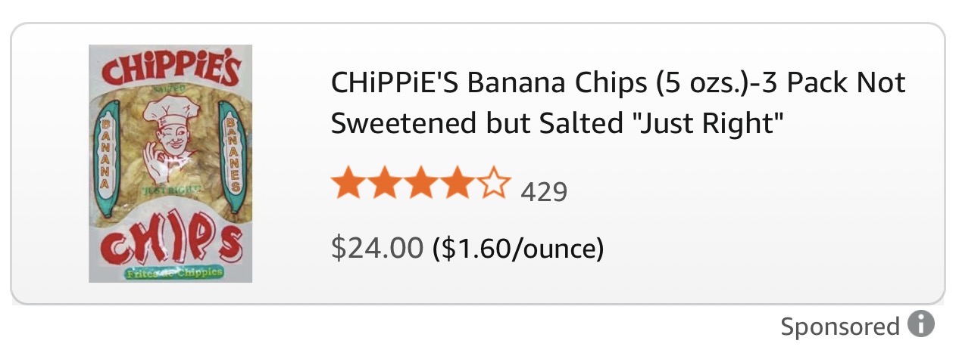959x353 pixels.
Task: Click the Sponsored label
Action: pos(839,326)
